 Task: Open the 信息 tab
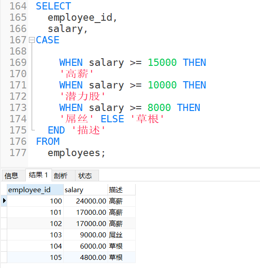(14, 176)
